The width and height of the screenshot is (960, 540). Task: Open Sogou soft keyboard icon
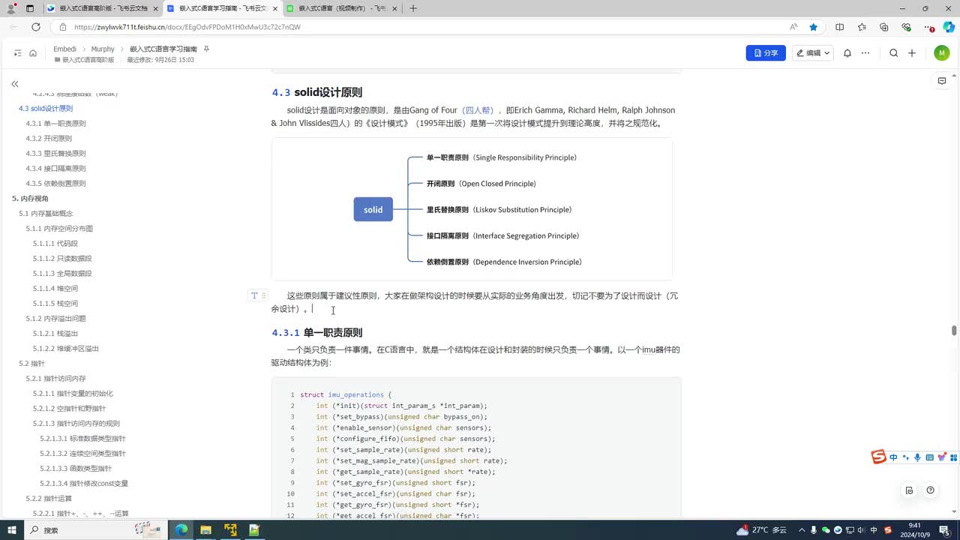pyautogui.click(x=930, y=457)
